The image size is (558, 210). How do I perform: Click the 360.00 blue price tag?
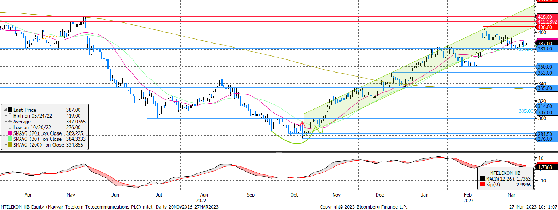tap(547, 67)
